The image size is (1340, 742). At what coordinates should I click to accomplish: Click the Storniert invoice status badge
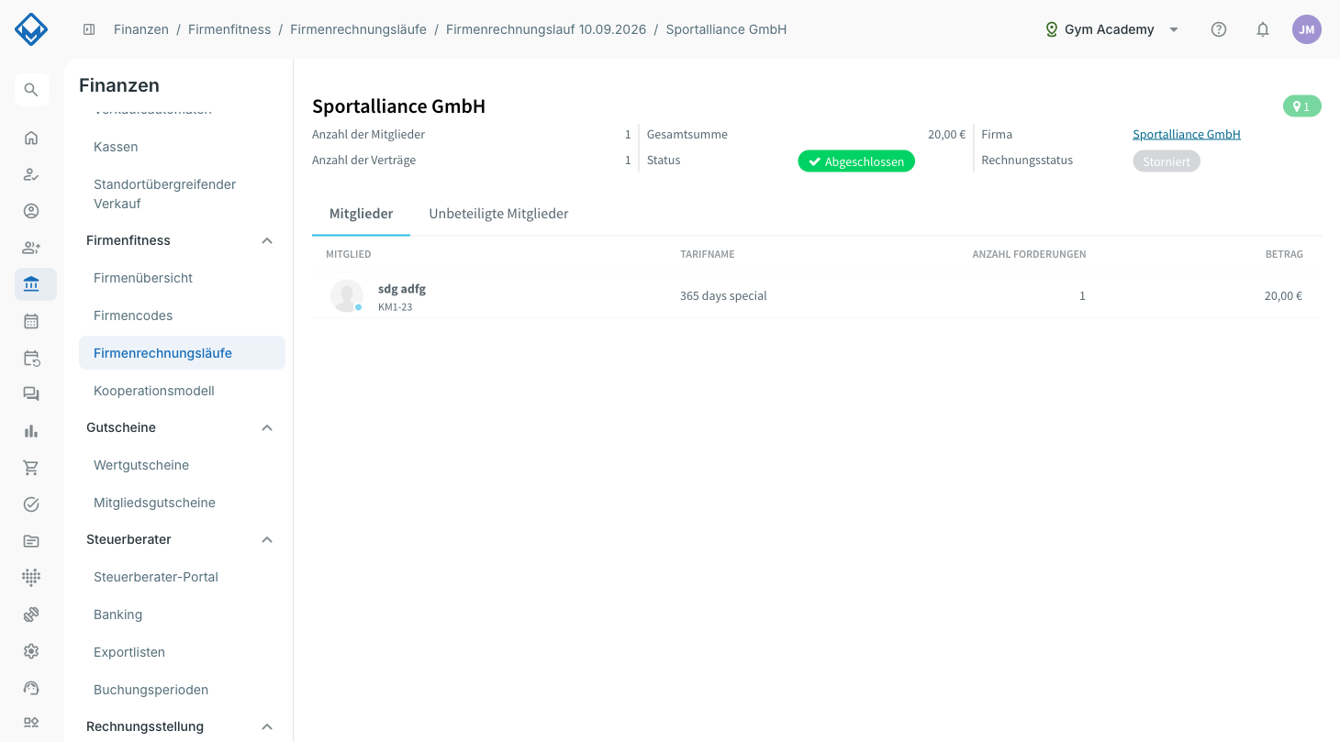coord(1167,161)
